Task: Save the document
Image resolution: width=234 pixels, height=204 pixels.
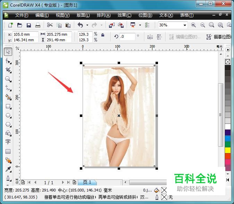Action: 29,25
